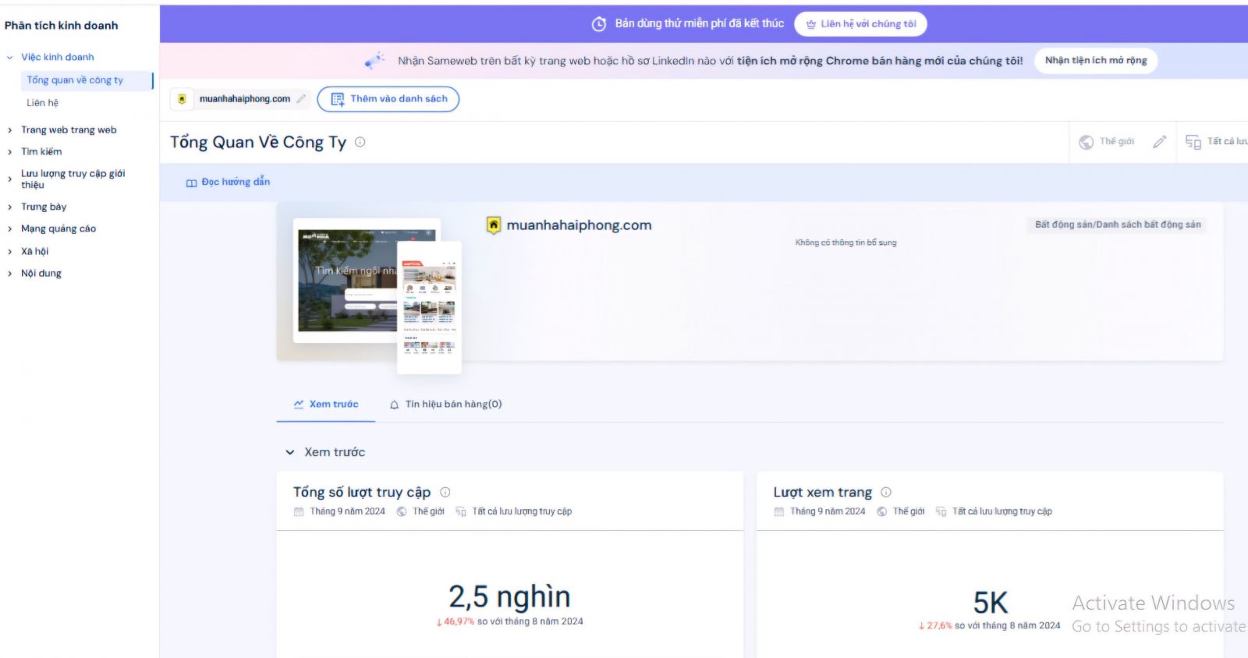The height and width of the screenshot is (658, 1248).
Task: Open Liên hệ in the sidebar
Action: (43, 103)
